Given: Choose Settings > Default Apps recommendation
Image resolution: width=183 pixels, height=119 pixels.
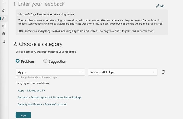Looking at the screenshot, I should (x=49, y=97).
